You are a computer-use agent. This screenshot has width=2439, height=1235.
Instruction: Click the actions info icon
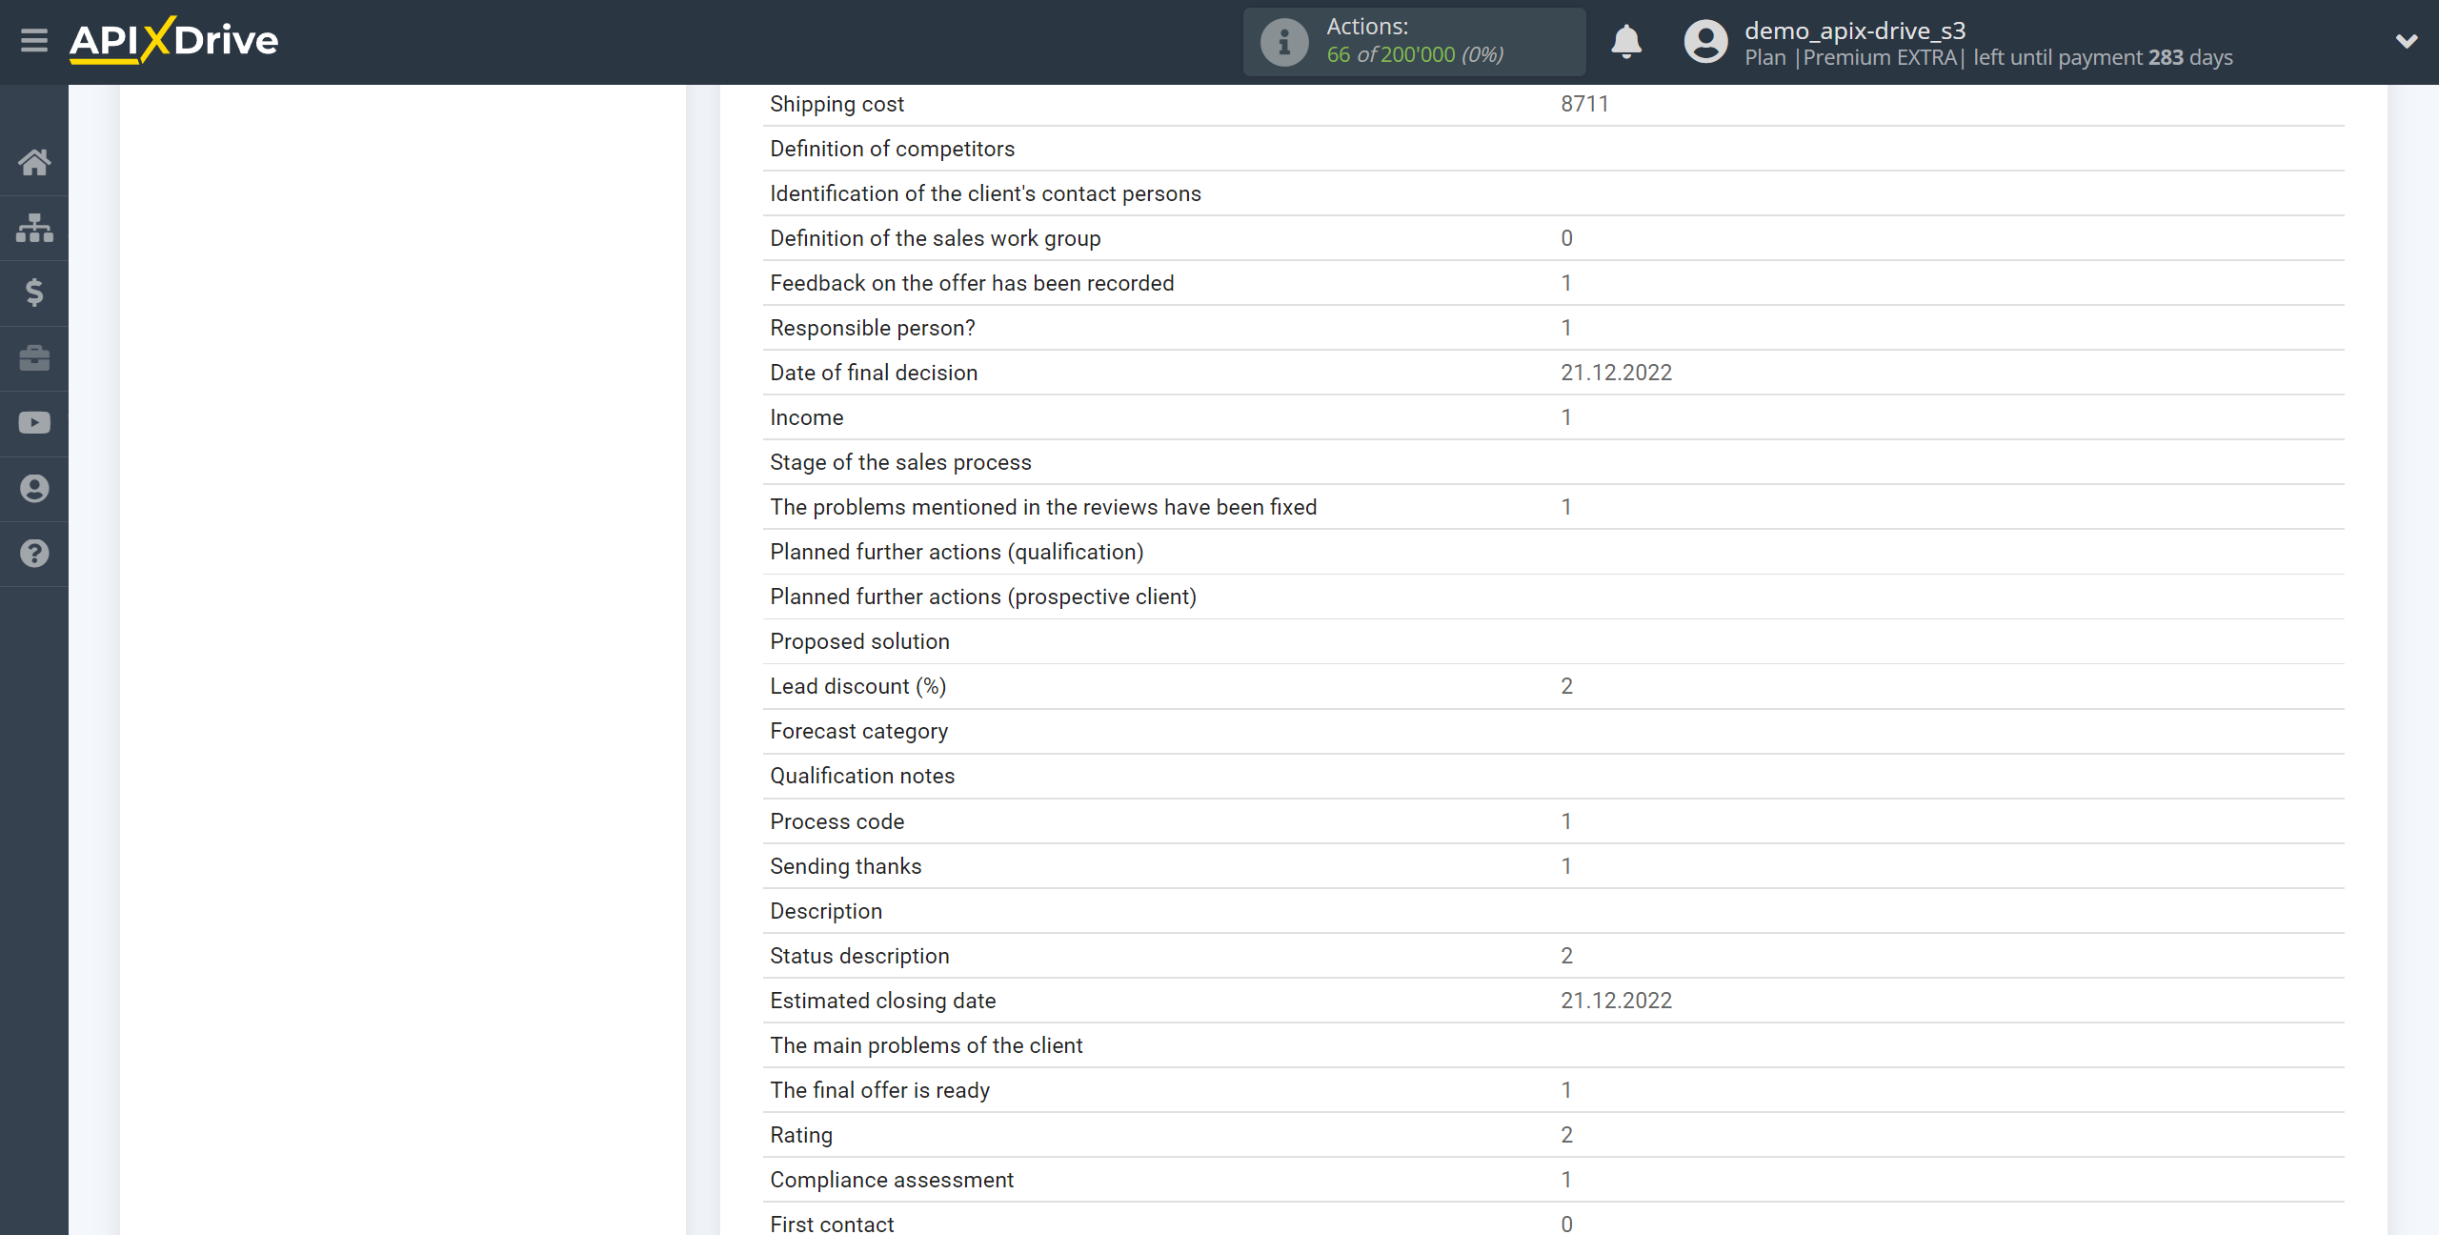[1284, 42]
